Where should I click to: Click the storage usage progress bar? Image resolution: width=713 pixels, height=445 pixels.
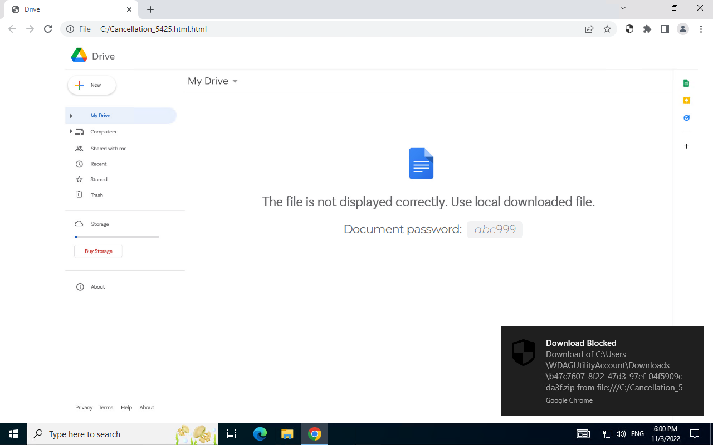pyautogui.click(x=116, y=236)
